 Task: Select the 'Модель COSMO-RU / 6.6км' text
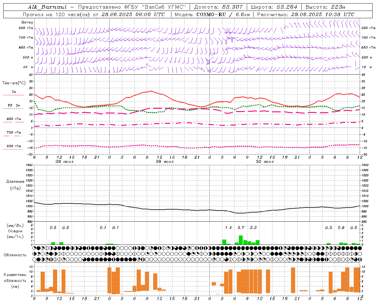212,14
